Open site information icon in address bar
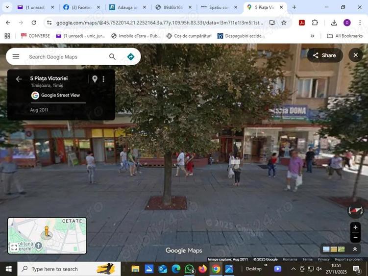Viewport: 368px width, 276px height. click(49, 23)
